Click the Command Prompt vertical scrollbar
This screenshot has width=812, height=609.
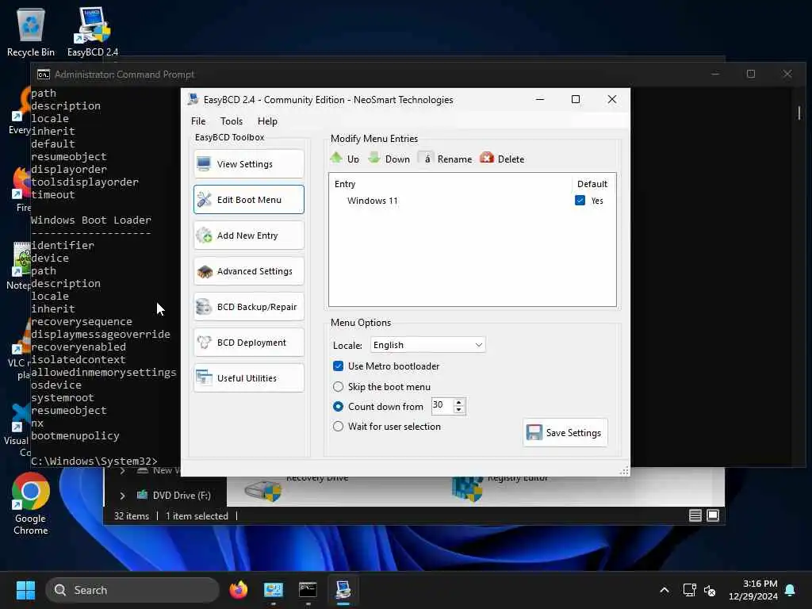coord(799,113)
